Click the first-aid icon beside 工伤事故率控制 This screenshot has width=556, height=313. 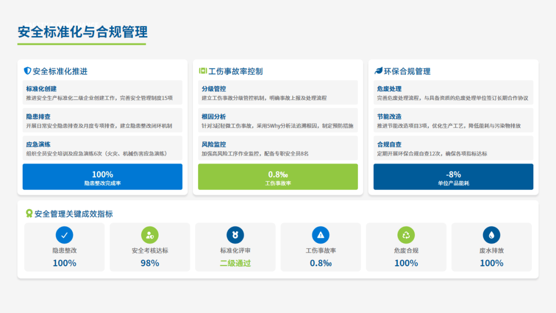pyautogui.click(x=203, y=71)
